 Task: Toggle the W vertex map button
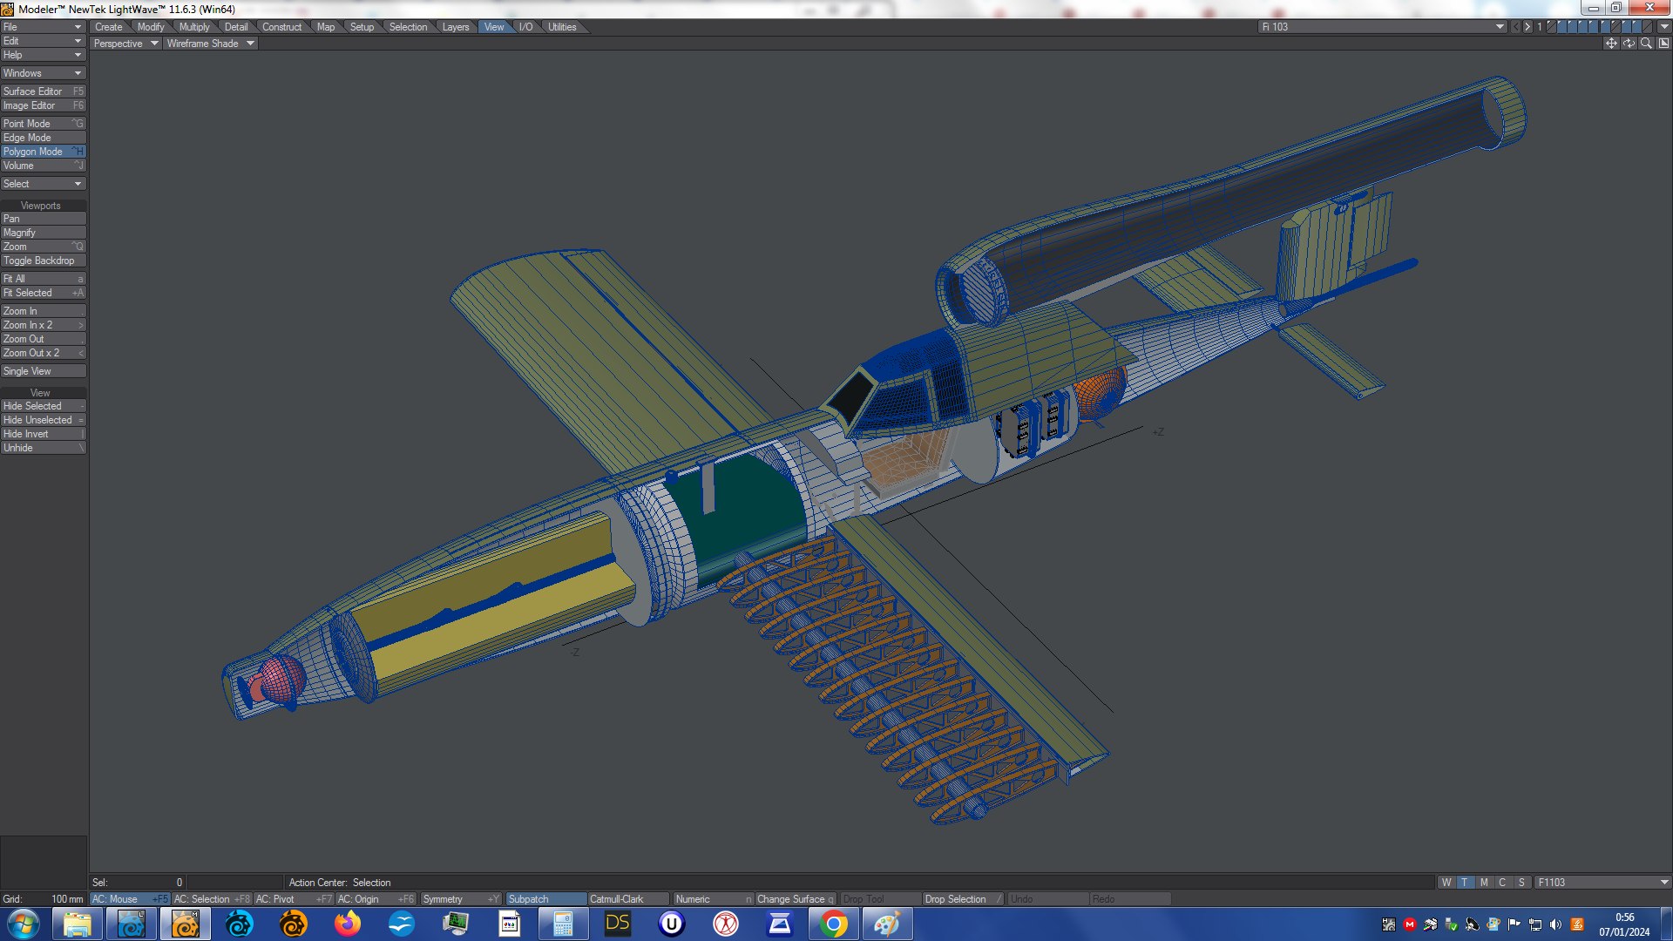pyautogui.click(x=1446, y=883)
